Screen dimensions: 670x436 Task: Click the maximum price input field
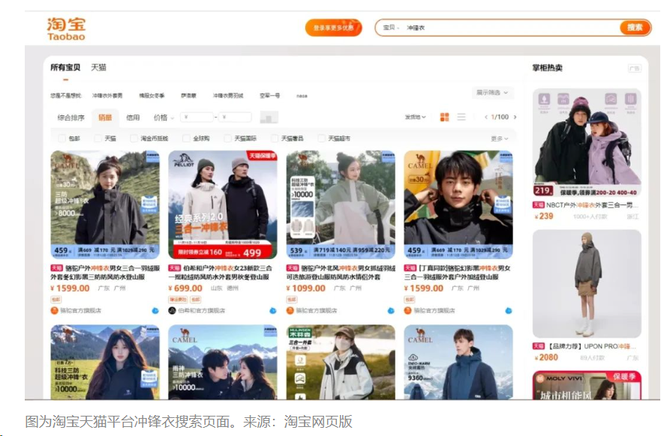click(235, 117)
